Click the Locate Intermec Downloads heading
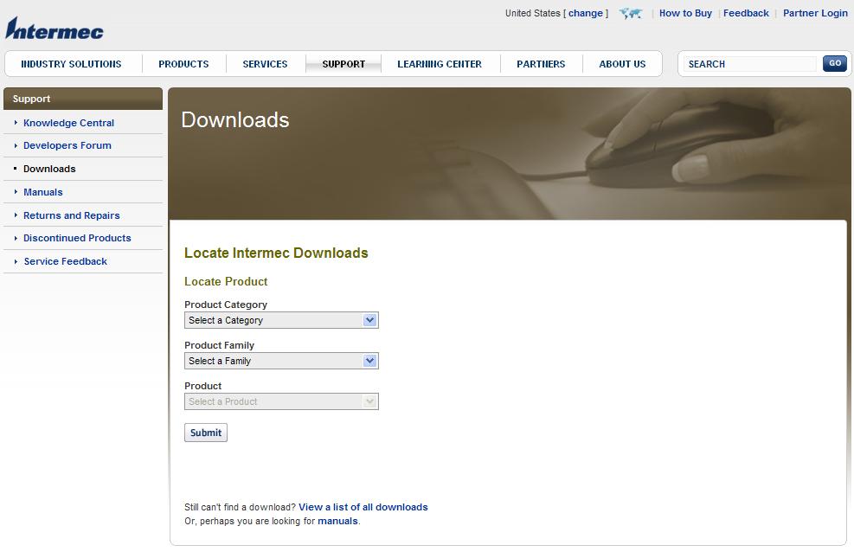This screenshot has height=558, width=854. 276,253
